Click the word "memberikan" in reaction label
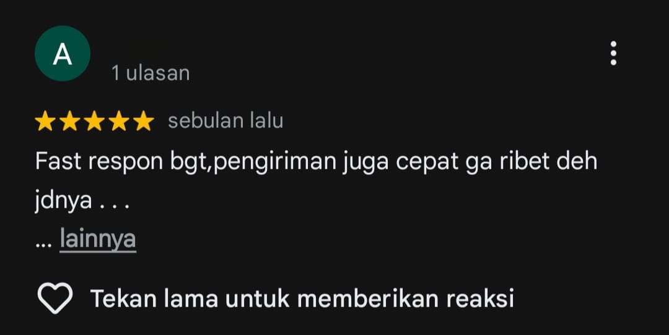The image size is (669, 335). pos(367,299)
